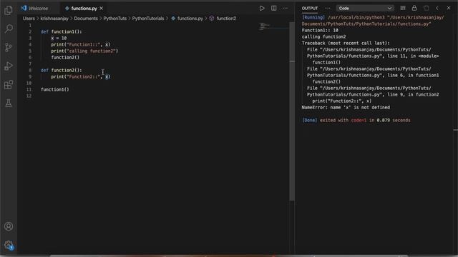Close the functions.py tab

[x=102, y=9]
